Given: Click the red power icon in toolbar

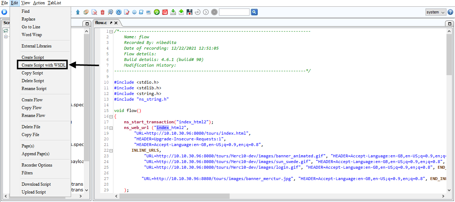Looking at the screenshot, I should 165,12.
